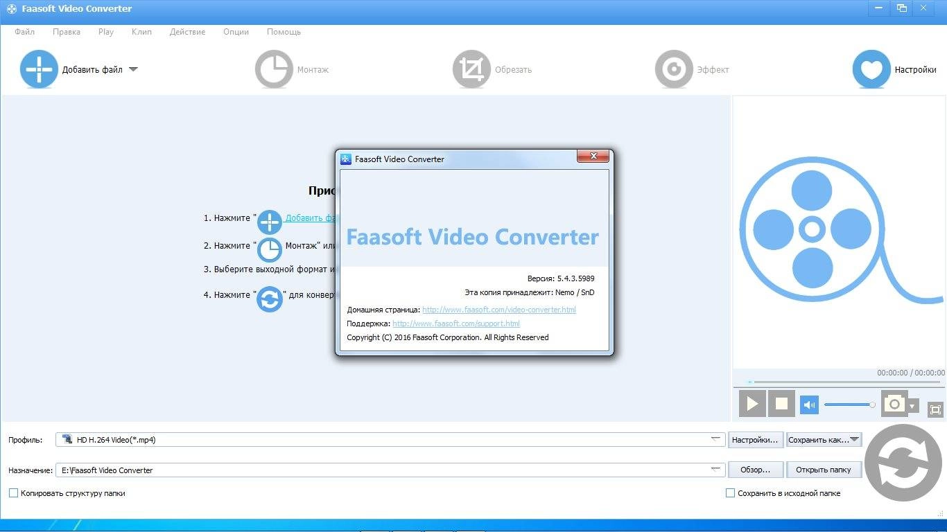Open the Клип menu
The width and height of the screenshot is (947, 532).
[141, 32]
